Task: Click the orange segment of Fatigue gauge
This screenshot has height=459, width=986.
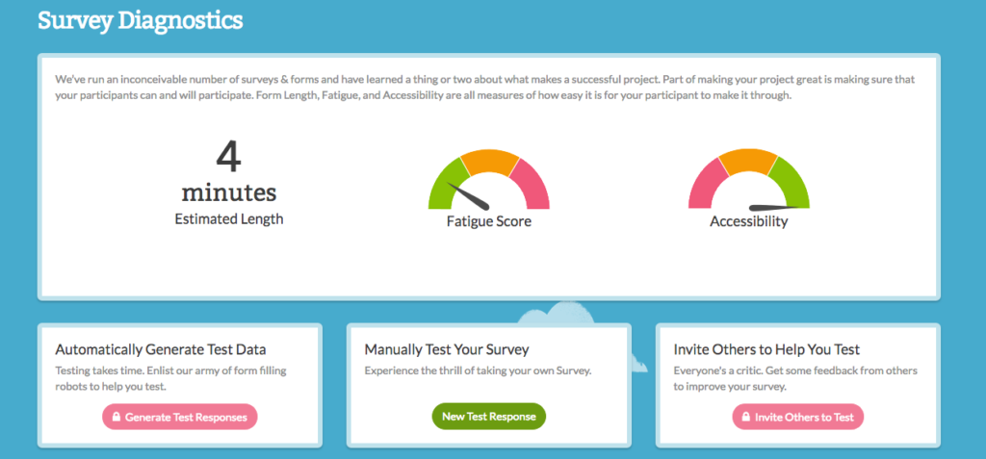Action: (x=489, y=163)
